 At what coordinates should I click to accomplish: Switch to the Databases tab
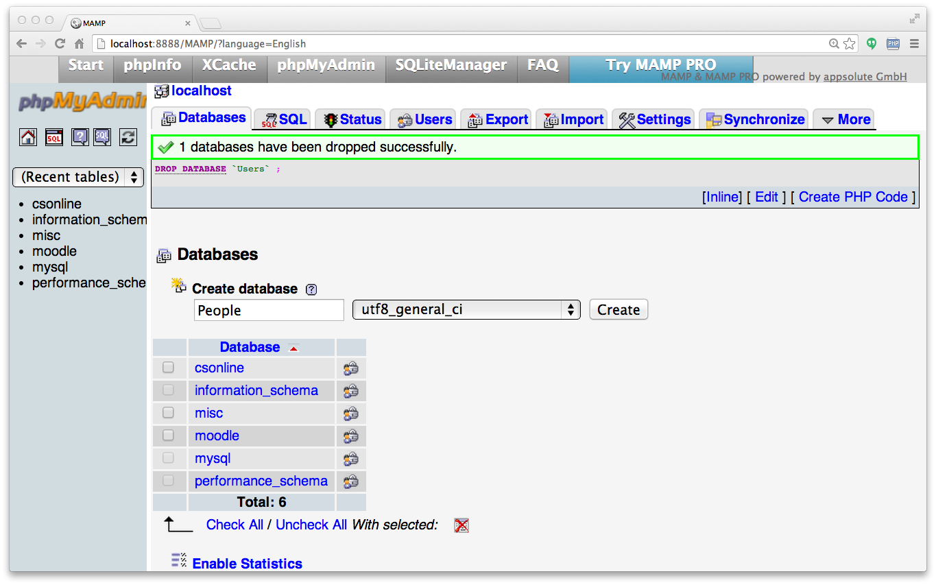pos(202,118)
